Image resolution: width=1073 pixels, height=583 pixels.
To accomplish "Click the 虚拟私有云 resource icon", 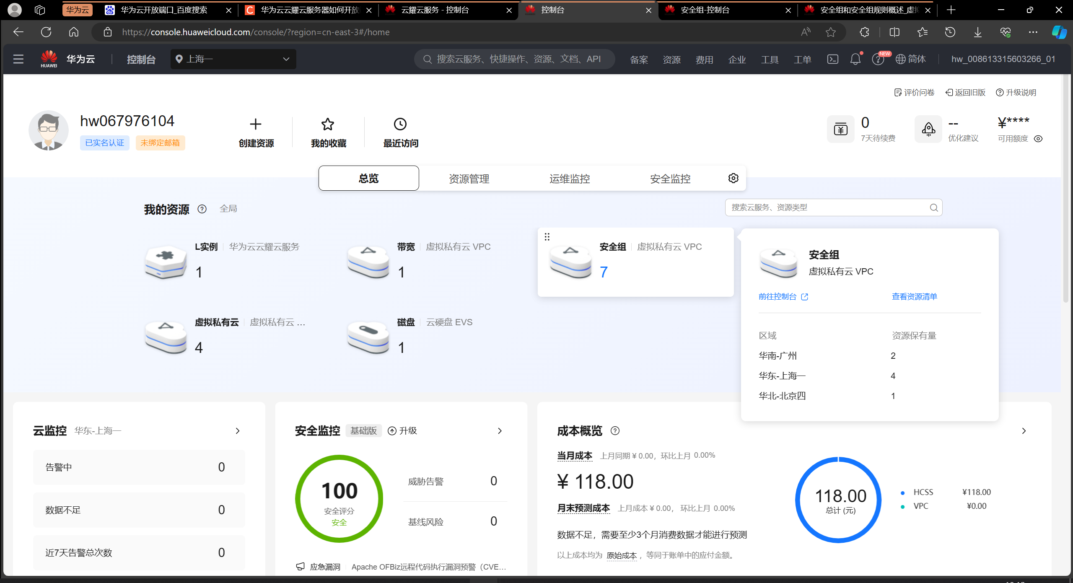I will [166, 337].
